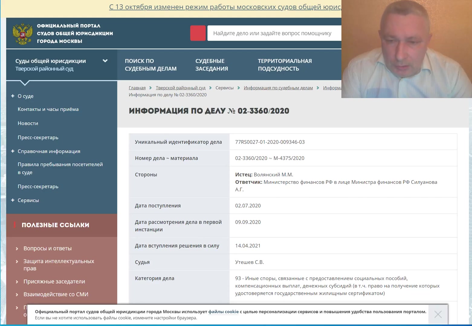Click label 'Дата вступления решения в силу'
The height and width of the screenshot is (326, 472).
point(177,246)
